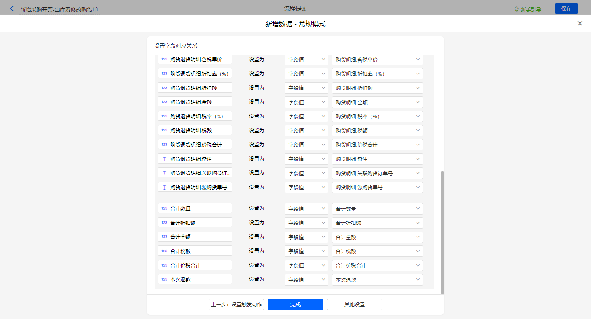
Task: Click the blue 完成 button
Action: point(295,305)
